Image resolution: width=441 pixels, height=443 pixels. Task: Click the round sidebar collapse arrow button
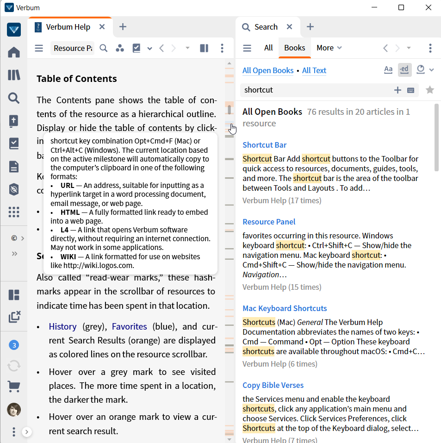tap(26, 432)
